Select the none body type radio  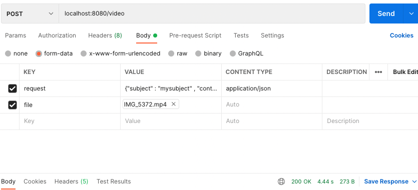(x=8, y=53)
